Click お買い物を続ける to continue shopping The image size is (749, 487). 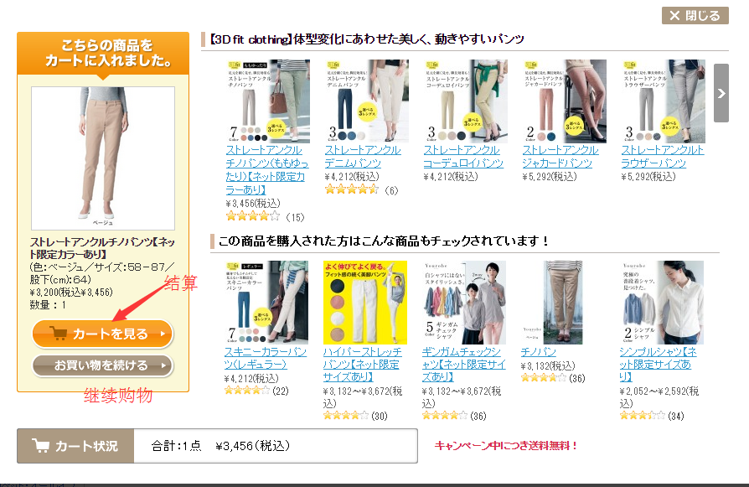102,365
